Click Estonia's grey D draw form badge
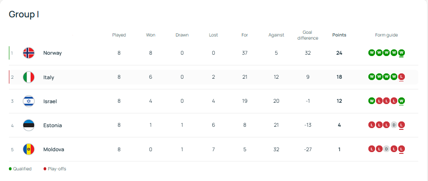This screenshot has width=428, height=181. tap(394, 125)
